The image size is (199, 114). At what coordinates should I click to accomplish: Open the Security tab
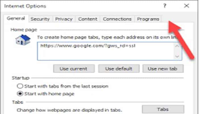coord(40,19)
